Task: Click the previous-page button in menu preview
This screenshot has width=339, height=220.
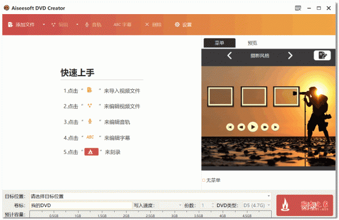Action: point(241,127)
